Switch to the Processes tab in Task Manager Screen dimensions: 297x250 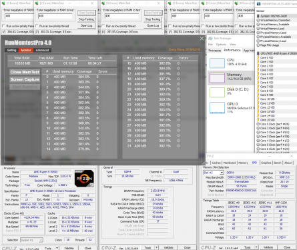[x=214, y=51]
